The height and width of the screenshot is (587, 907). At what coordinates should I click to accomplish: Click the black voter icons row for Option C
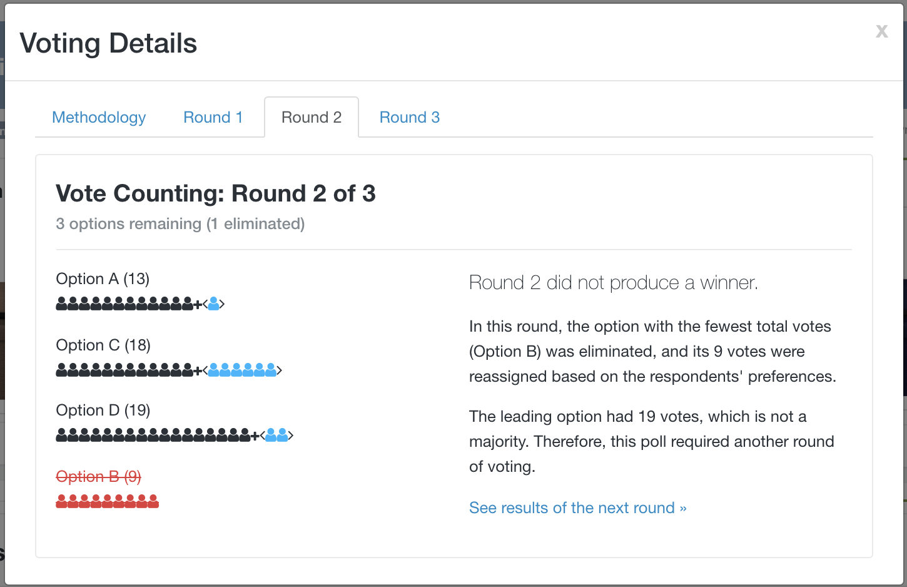[x=124, y=370]
